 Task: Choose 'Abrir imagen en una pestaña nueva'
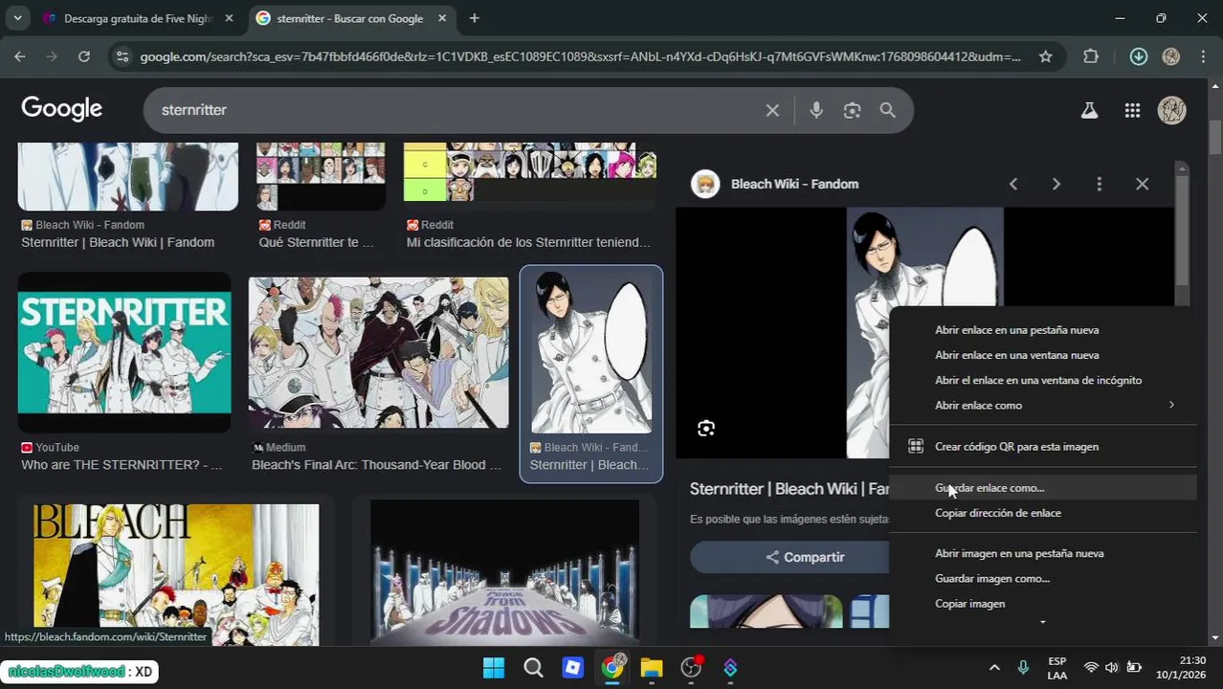(x=1019, y=553)
